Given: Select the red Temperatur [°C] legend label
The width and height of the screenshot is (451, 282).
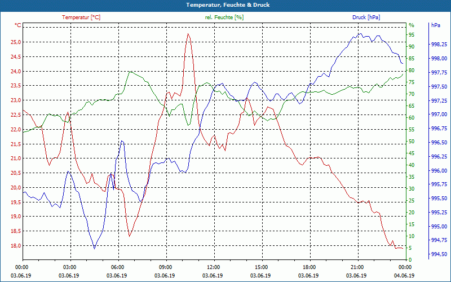Looking at the screenshot, I should tap(81, 17).
